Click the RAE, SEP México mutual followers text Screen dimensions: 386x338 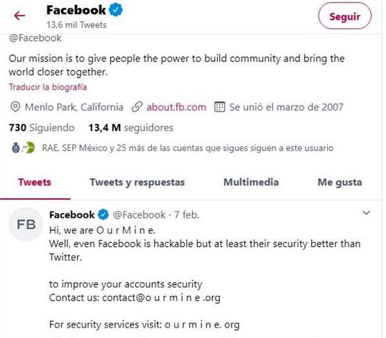point(187,148)
